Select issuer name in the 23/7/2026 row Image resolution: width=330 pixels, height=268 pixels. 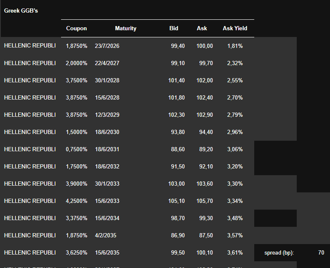[x=30, y=45]
